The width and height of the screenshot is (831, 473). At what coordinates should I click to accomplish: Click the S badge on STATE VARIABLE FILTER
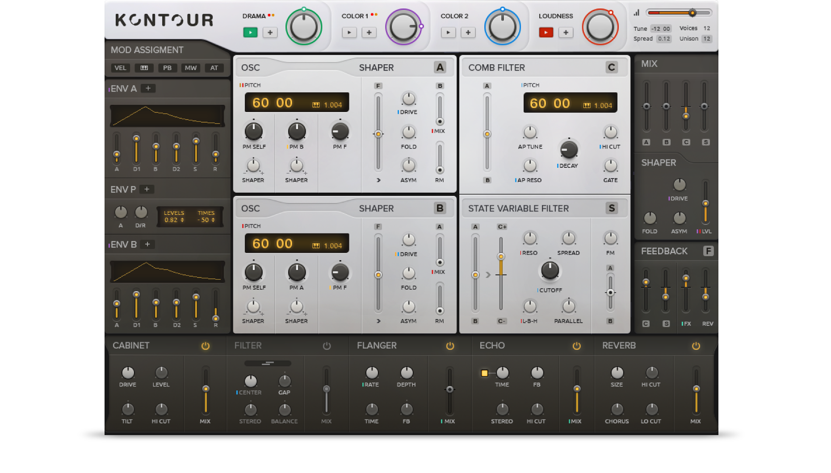pos(612,208)
